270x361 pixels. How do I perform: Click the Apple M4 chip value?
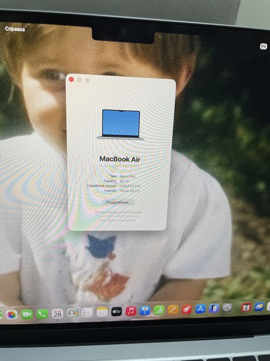pos(127,176)
